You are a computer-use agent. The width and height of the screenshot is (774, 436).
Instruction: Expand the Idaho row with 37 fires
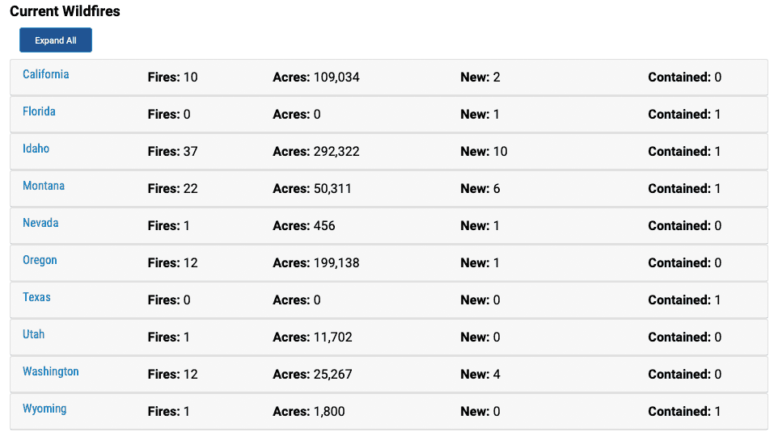(x=389, y=152)
